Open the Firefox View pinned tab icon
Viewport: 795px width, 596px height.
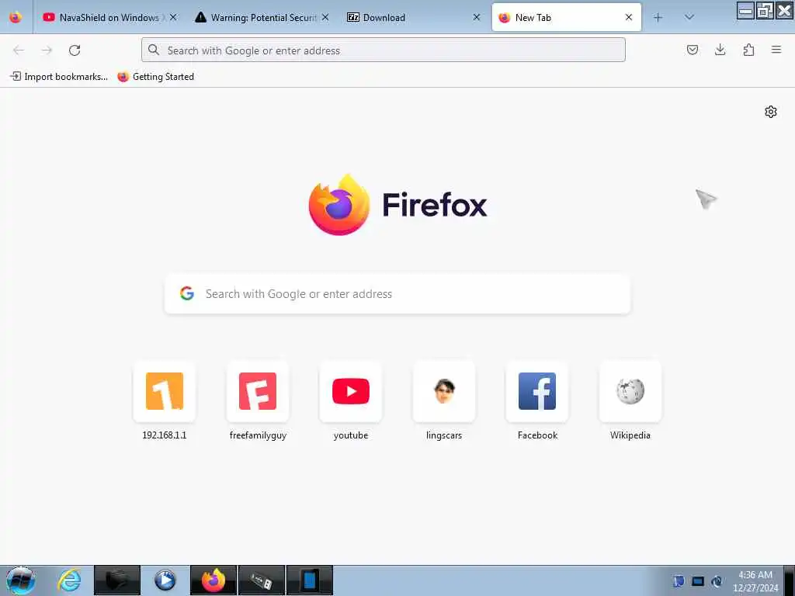click(x=16, y=17)
